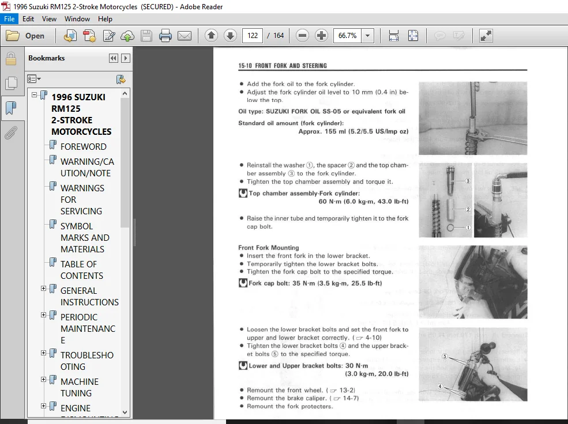Click the Email envelope icon
This screenshot has width=568, height=424.
click(x=185, y=36)
